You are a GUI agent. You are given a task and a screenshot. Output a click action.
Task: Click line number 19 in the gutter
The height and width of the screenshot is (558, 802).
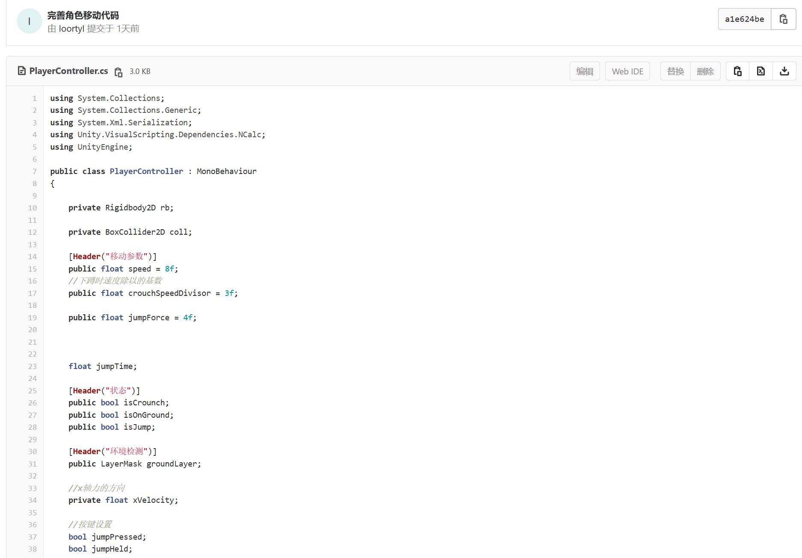[x=33, y=318]
